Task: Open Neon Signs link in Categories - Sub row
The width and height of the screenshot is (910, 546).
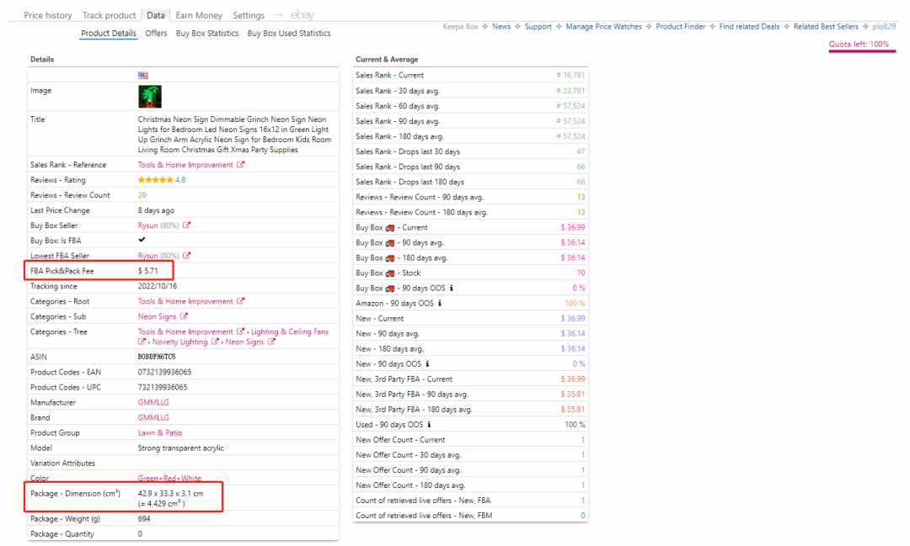Action: point(157,315)
